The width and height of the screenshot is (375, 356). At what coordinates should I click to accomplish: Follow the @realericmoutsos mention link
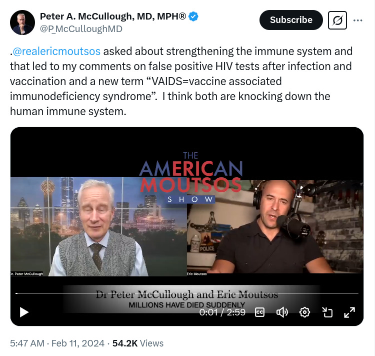point(56,52)
